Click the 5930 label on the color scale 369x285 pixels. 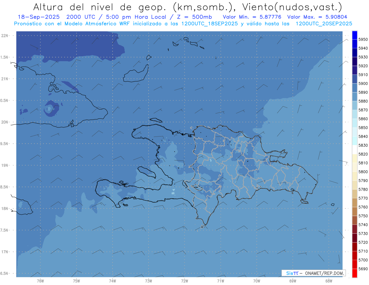pyautogui.click(x=363, y=57)
